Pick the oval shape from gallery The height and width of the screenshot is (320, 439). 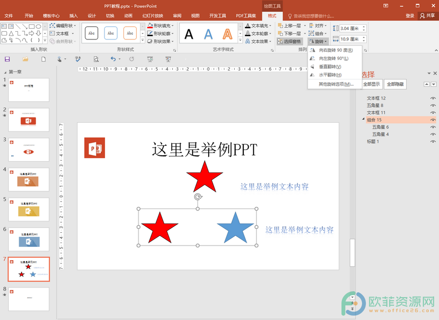[x=39, y=27]
